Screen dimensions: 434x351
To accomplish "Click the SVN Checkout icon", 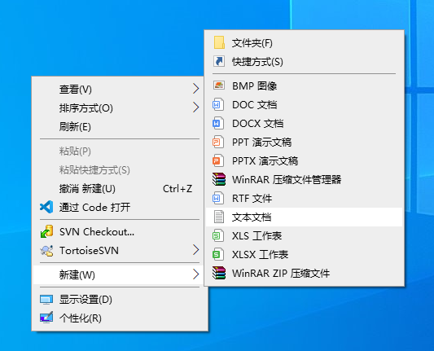I will (x=46, y=231).
